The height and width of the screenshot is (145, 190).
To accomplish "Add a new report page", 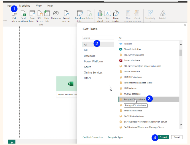I will pos(12,142).
